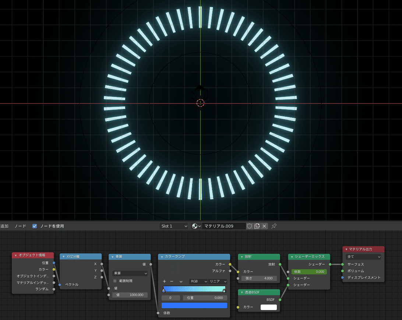This screenshot has height=320, width=402.
Task: Click the active stop index 0 field
Action: click(x=170, y=298)
